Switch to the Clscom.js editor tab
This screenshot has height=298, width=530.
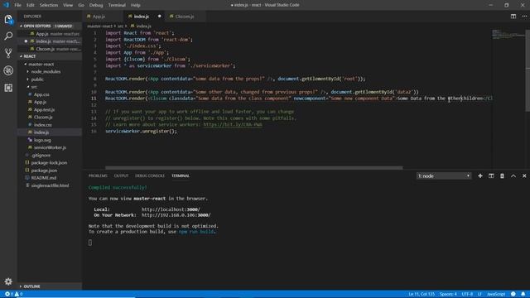[x=185, y=17]
